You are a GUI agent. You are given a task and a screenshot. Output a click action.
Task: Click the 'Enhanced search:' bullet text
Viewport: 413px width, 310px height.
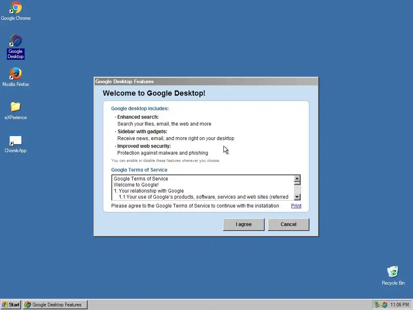pos(138,117)
